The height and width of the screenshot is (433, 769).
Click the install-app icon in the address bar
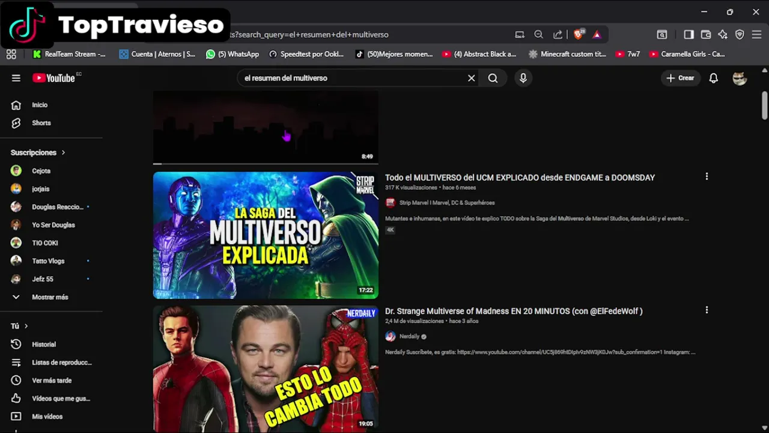point(520,35)
